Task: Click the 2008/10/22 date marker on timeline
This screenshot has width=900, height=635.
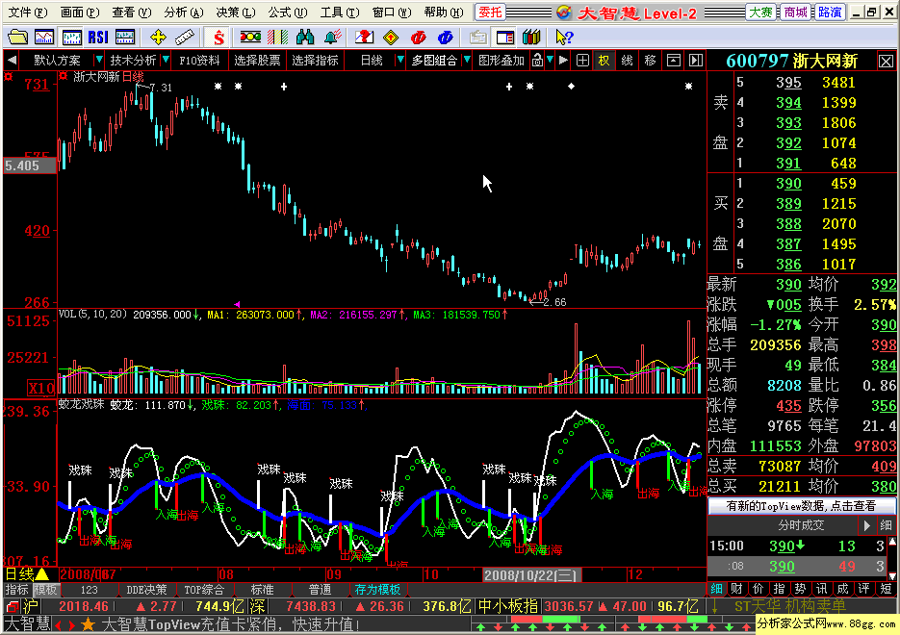Action: click(x=531, y=574)
